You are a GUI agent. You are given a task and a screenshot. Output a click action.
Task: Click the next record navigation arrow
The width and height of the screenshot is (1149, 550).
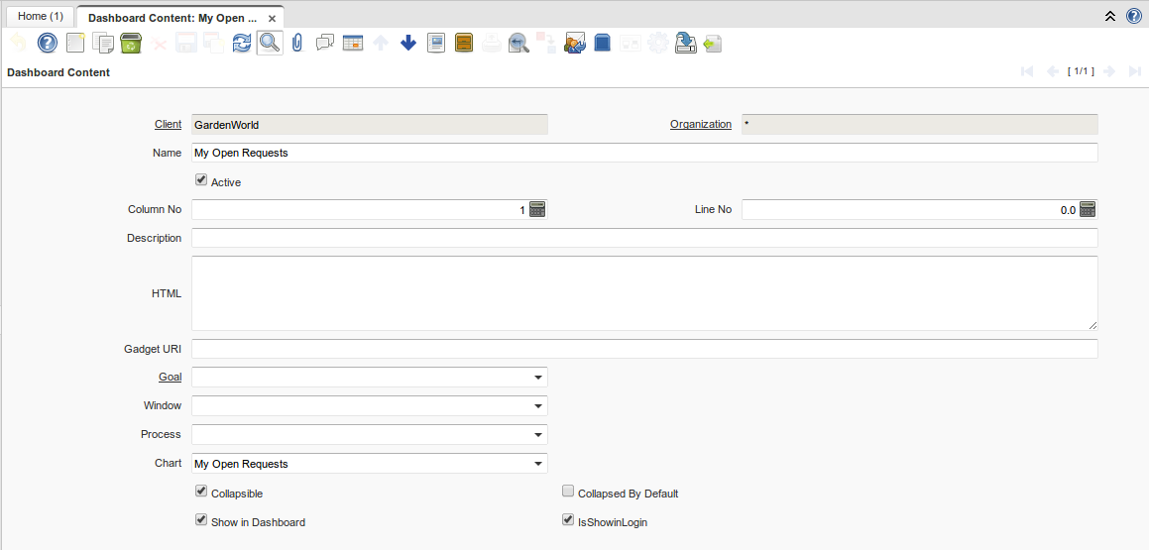coord(1109,71)
